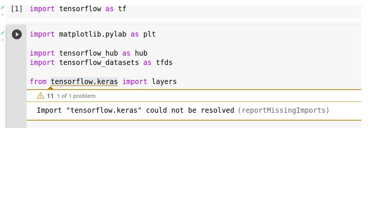Viewport: 374px width, 224px height.
Task: Click the green edit mark beside the second cell
Action: 3,32
